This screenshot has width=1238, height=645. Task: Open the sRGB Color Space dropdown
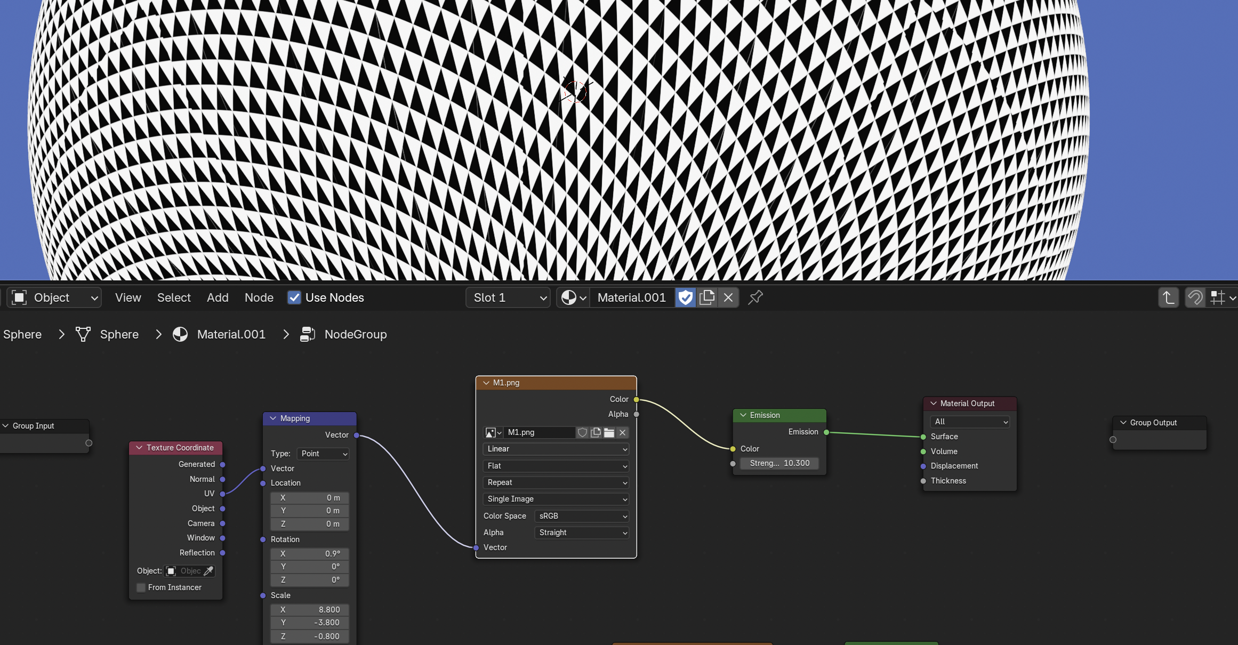pyautogui.click(x=581, y=516)
